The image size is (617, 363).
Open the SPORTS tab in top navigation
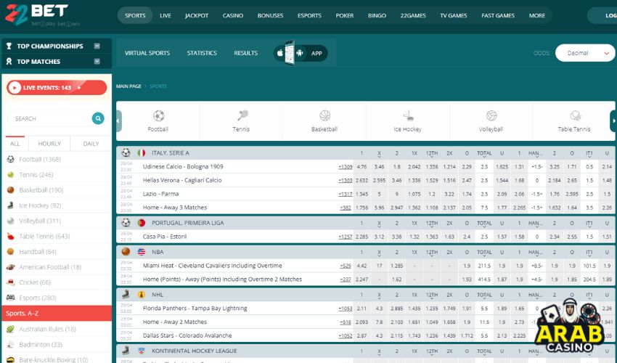click(135, 16)
